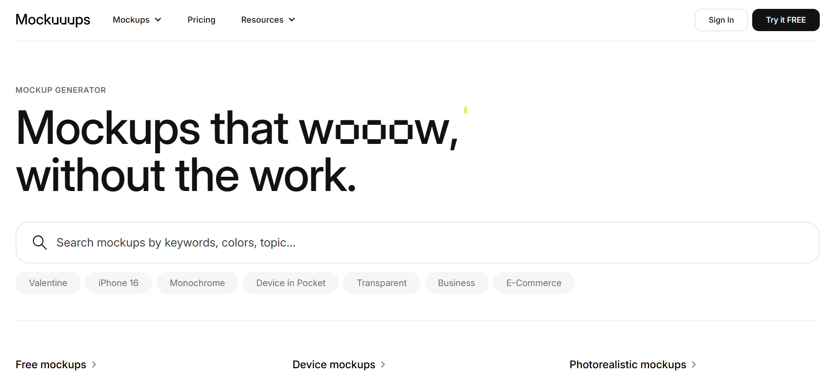
Task: Open the Free mockups link
Action: tap(51, 365)
